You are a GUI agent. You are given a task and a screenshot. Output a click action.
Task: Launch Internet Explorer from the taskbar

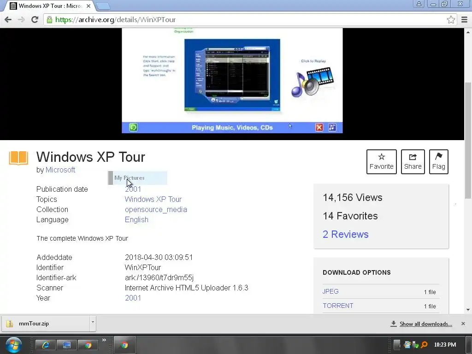pyautogui.click(x=46, y=345)
